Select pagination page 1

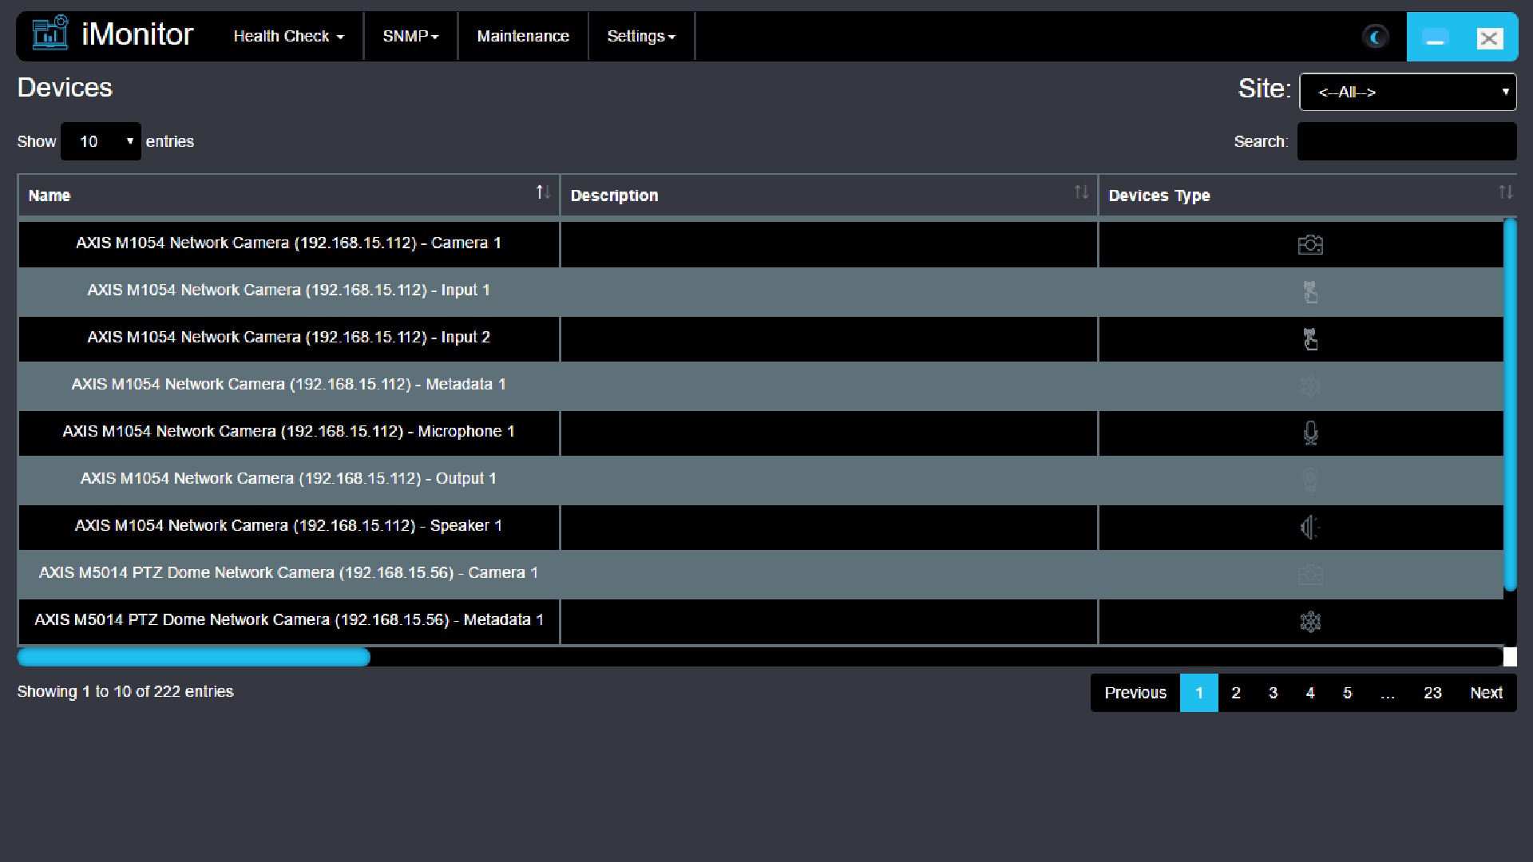(1198, 693)
